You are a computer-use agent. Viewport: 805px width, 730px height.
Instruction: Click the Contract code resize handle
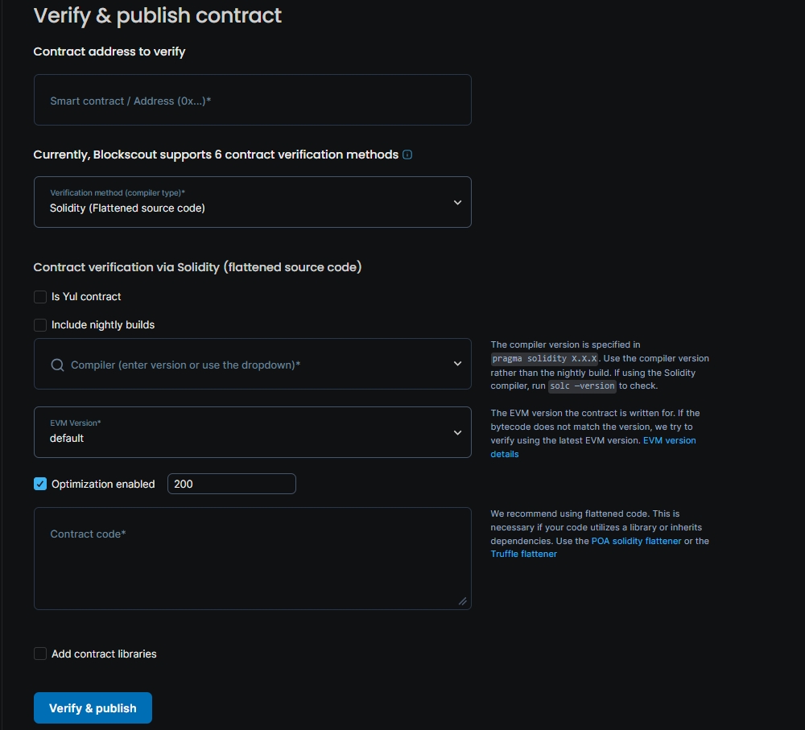pyautogui.click(x=462, y=600)
